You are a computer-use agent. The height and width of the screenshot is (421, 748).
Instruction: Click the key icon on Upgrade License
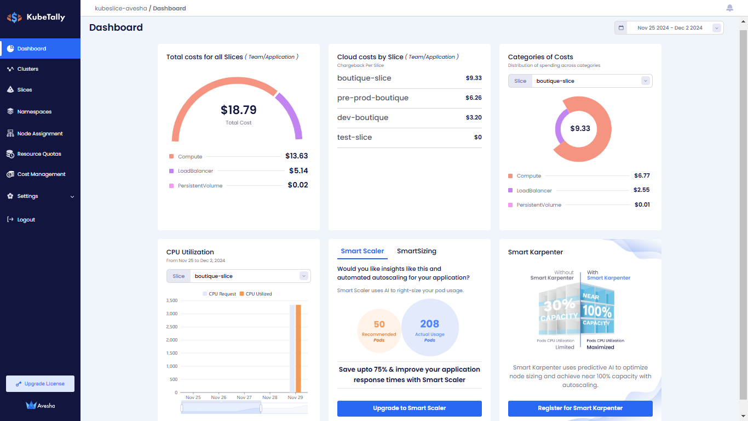[19, 384]
